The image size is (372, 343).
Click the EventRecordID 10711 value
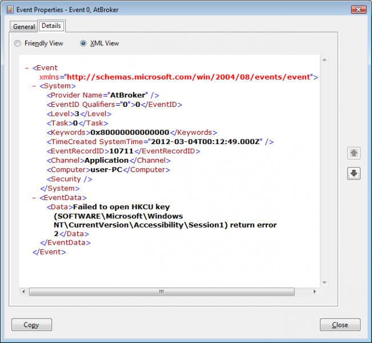coord(121,151)
